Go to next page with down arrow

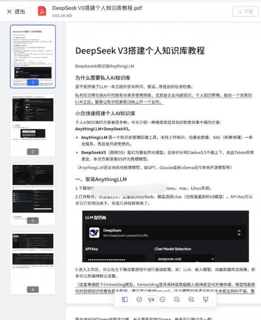point(163,300)
